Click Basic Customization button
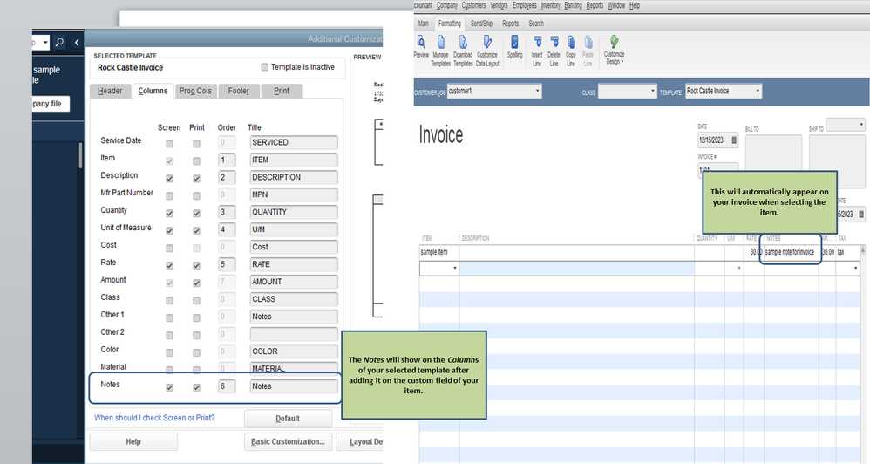This screenshot has height=464, width=870. [288, 442]
